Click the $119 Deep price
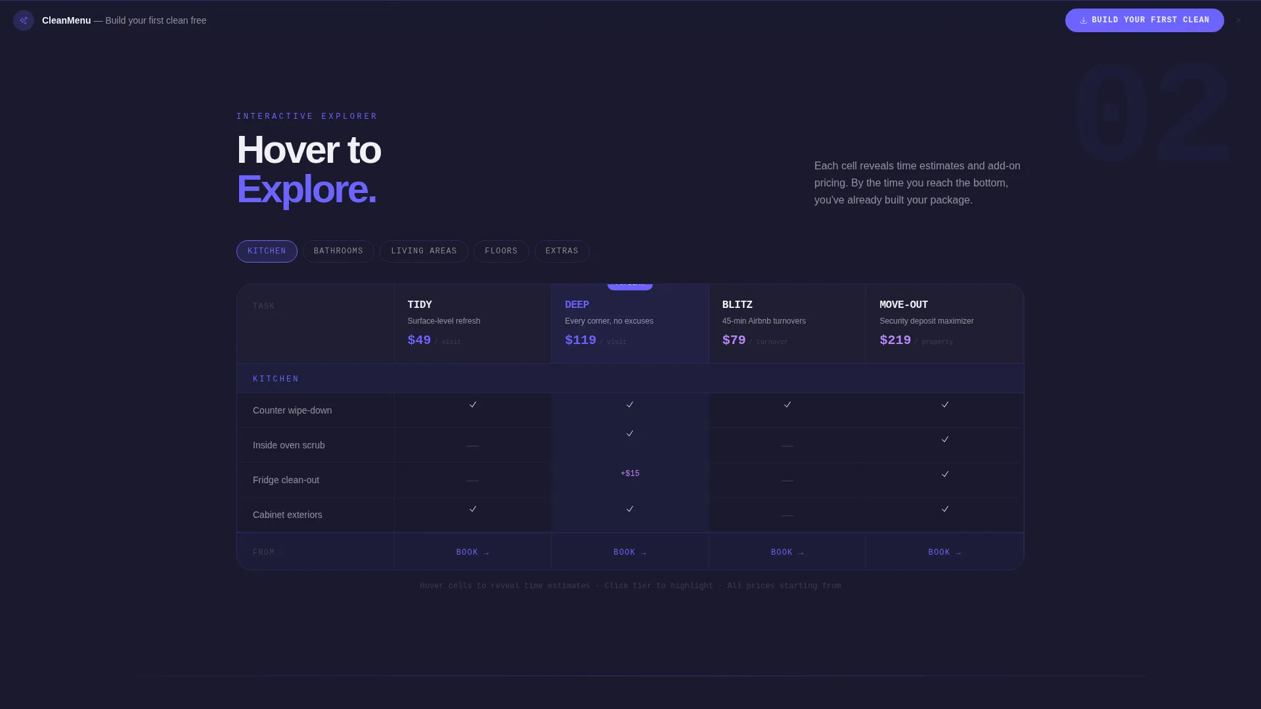Screen dimensions: 1261x709 click(x=581, y=341)
